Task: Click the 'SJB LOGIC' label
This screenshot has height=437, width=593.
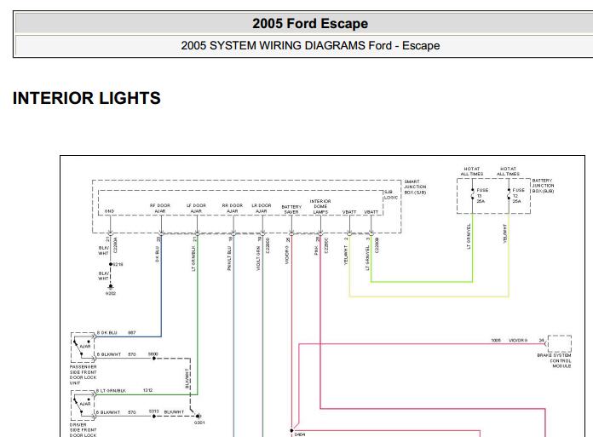Action: click(391, 195)
